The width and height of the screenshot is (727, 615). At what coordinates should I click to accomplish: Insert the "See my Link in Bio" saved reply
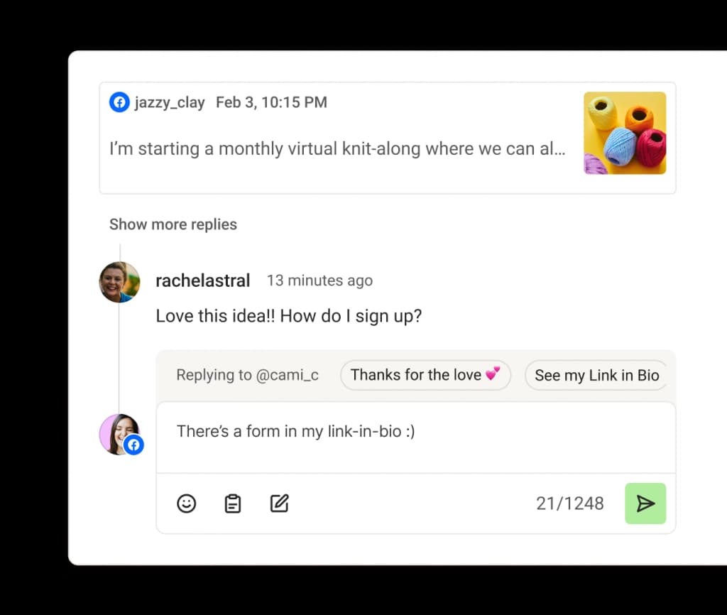pos(596,375)
